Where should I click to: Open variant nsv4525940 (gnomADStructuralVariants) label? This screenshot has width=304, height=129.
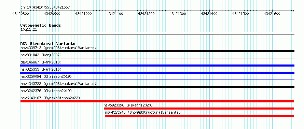coord(143,112)
